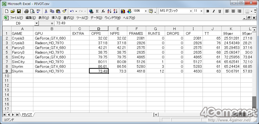Click the Open folder icon
259x124 pixels.
tap(13, 11)
